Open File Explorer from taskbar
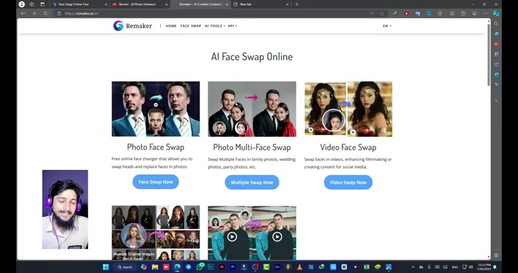 (x=155, y=267)
